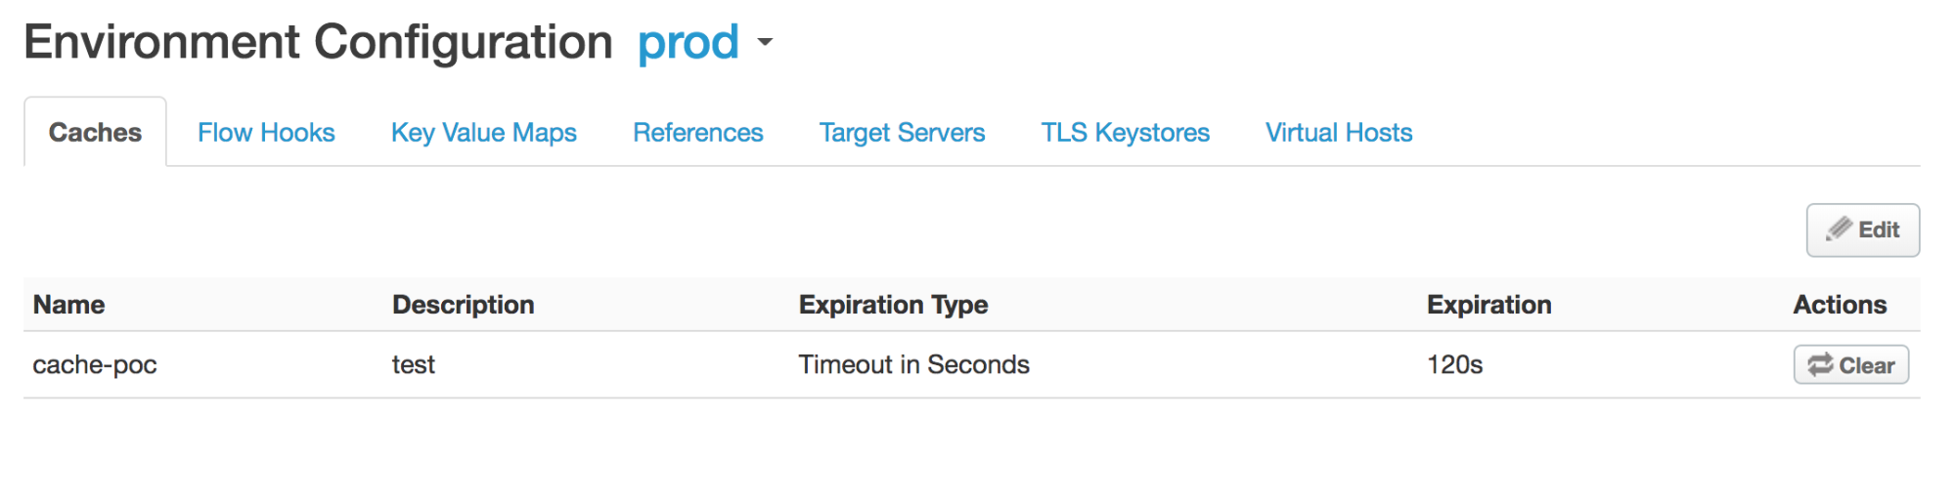Click the 120s expiration value

pyautogui.click(x=1454, y=364)
